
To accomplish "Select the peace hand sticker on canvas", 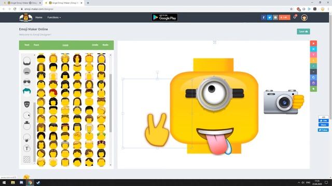I will tap(157, 130).
